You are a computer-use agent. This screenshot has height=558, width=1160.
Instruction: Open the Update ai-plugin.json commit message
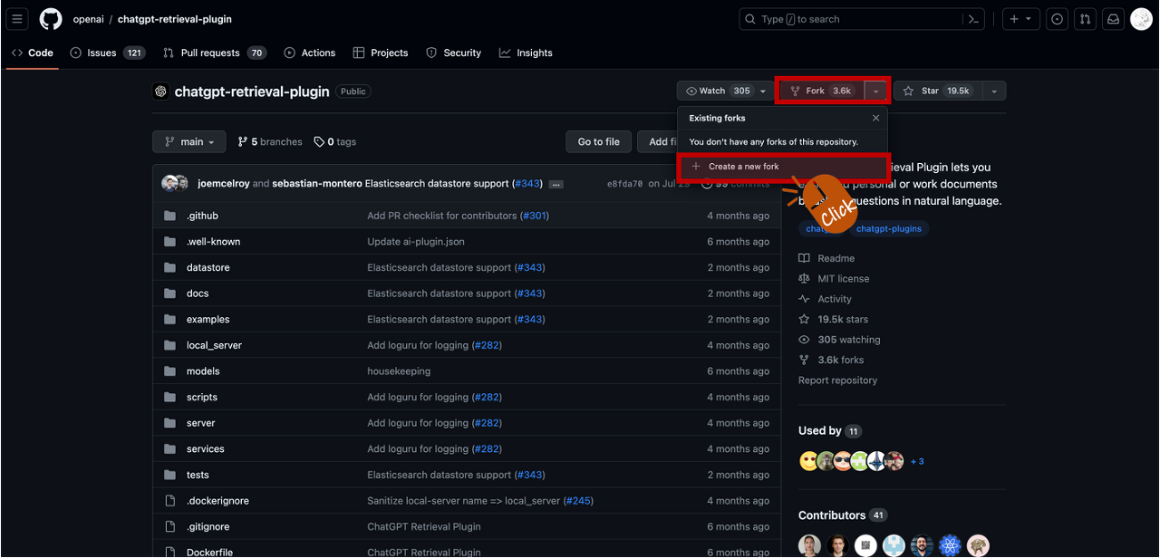[416, 242]
